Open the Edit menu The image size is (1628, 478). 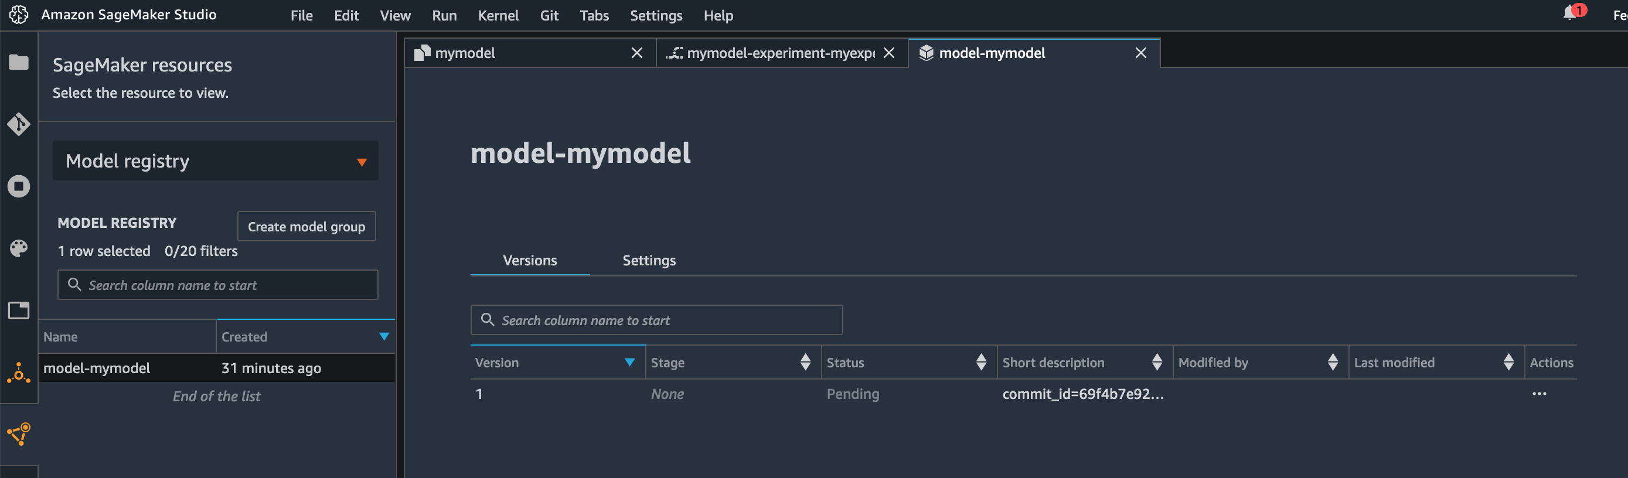point(346,15)
